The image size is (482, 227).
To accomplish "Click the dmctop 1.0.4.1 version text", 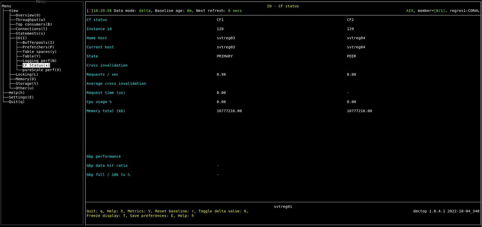I will point(446,211).
